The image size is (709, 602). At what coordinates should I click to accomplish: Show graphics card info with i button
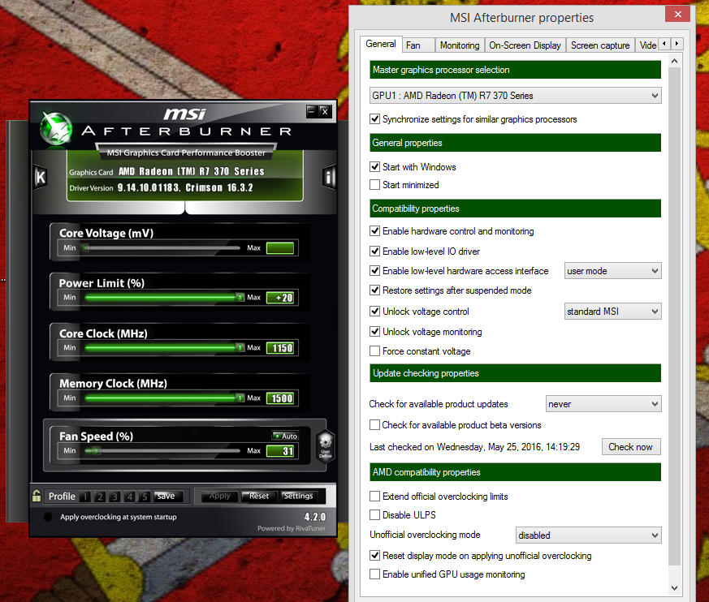pos(329,177)
